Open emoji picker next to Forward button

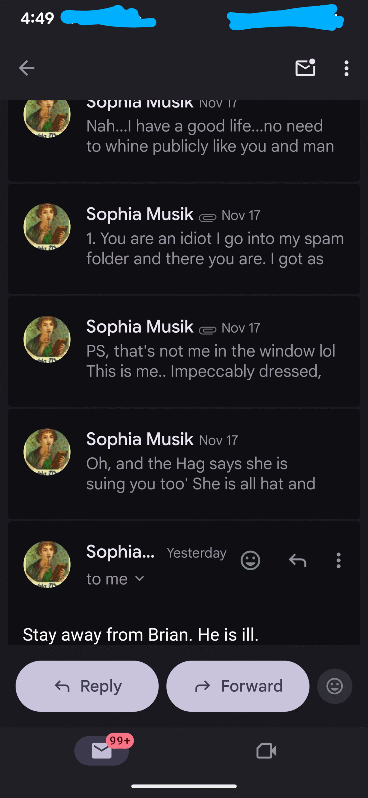click(334, 686)
